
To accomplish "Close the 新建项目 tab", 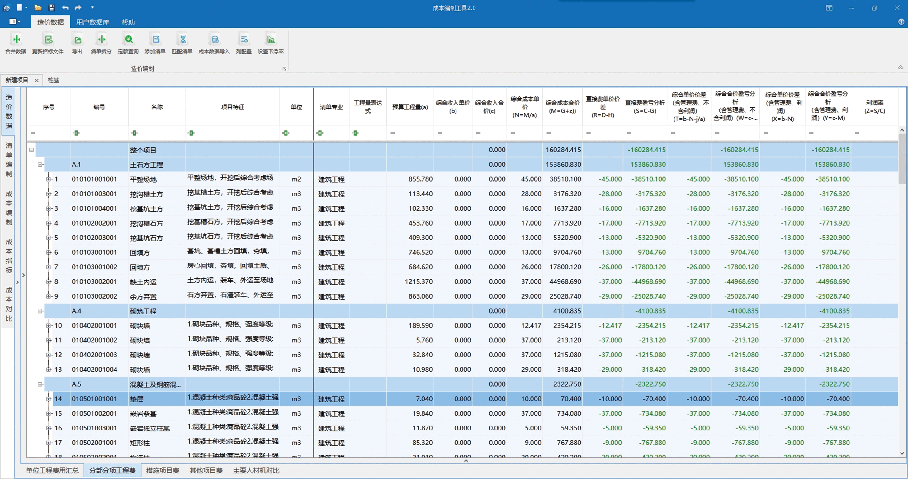I will 37,80.
